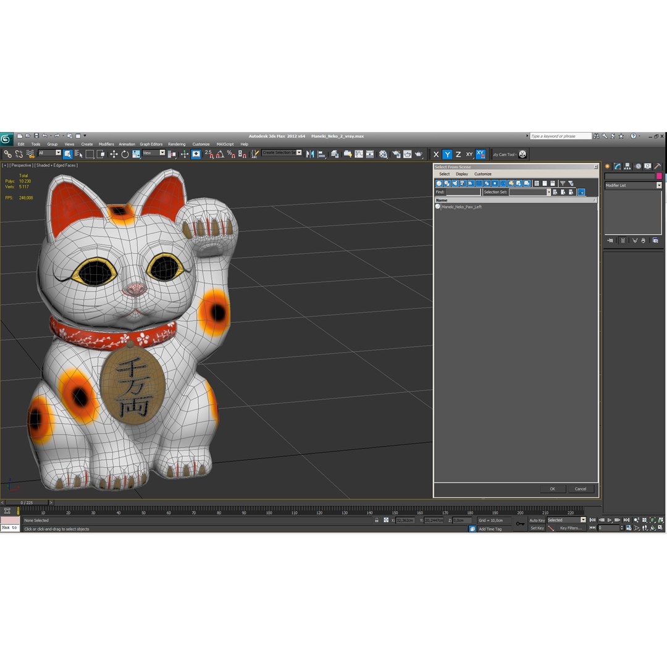This screenshot has height=667, width=667.
Task: Open the Graph Editors menu
Action: [151, 144]
